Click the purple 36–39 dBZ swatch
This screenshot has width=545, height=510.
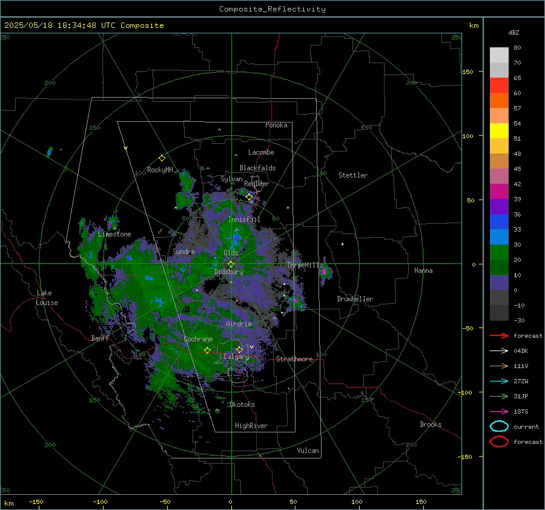coord(499,207)
